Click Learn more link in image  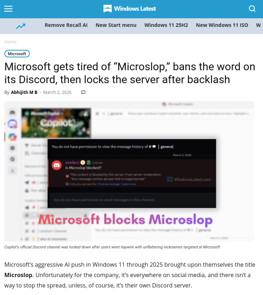(129, 184)
